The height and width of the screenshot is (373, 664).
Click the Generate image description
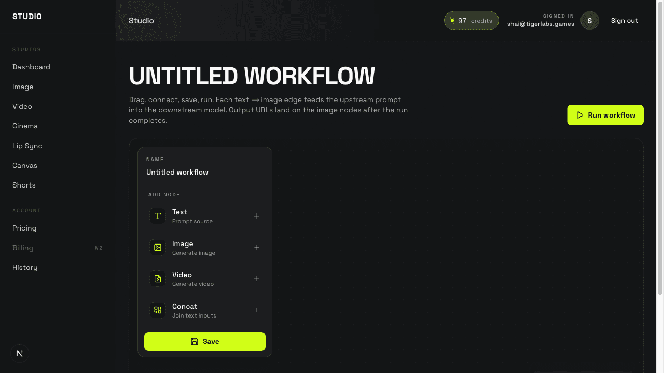[193, 253]
